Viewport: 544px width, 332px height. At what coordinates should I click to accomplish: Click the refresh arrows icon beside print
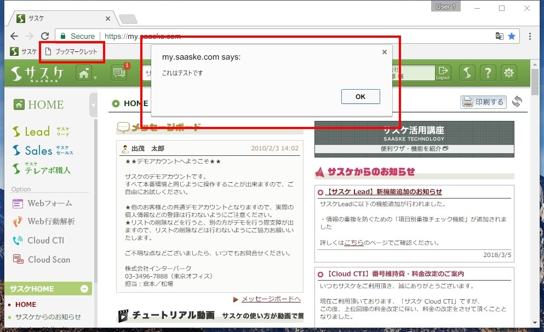pos(517,102)
